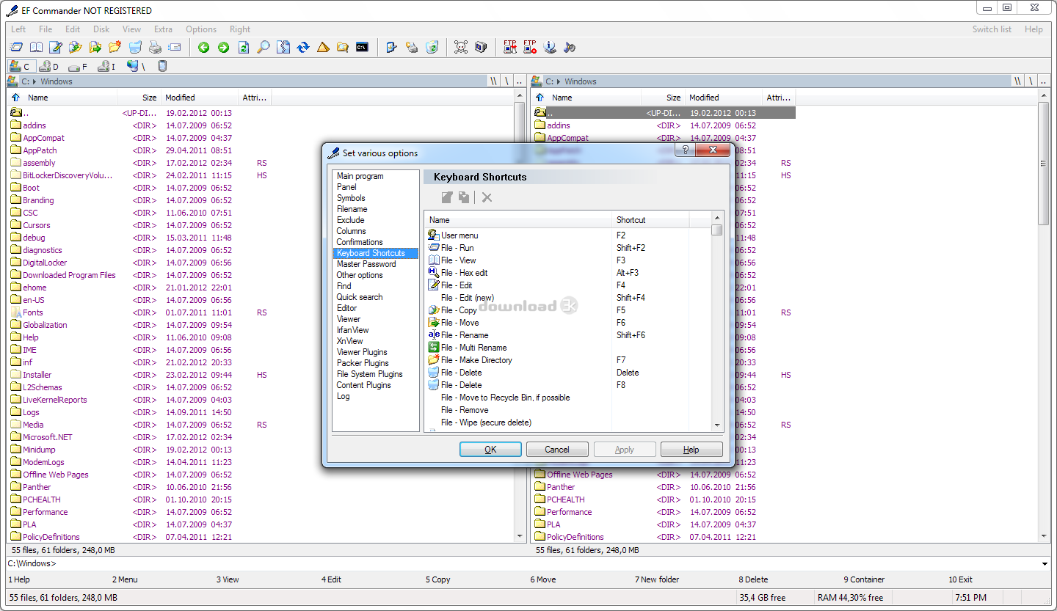1057x611 pixels.
Task: Click the shortcuts list scrollbar down arrow
Action: point(716,425)
